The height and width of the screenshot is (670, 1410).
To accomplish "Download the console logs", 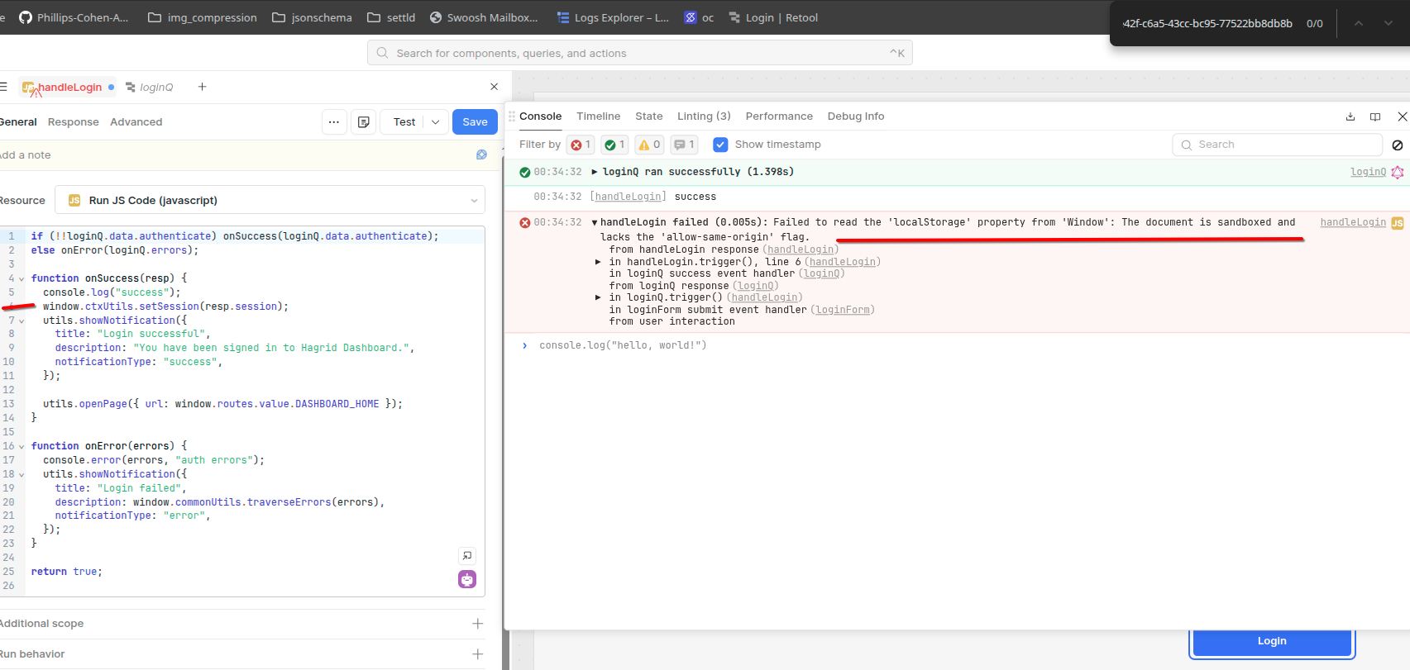I will pos(1350,116).
